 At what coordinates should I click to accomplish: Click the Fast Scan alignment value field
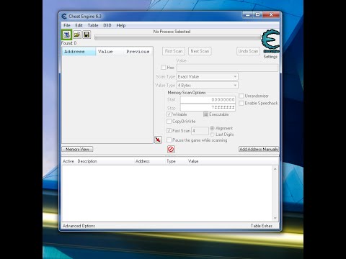pyautogui.click(x=200, y=131)
